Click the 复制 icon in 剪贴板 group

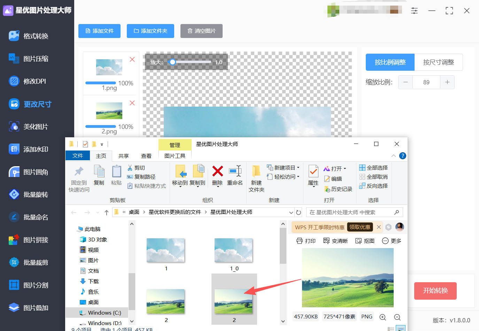(x=99, y=171)
